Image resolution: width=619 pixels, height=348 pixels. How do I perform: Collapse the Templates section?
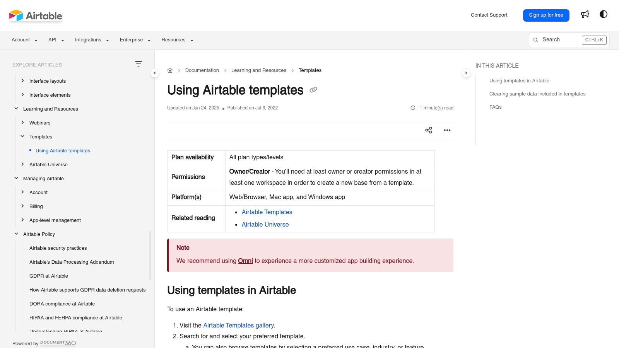point(22,136)
